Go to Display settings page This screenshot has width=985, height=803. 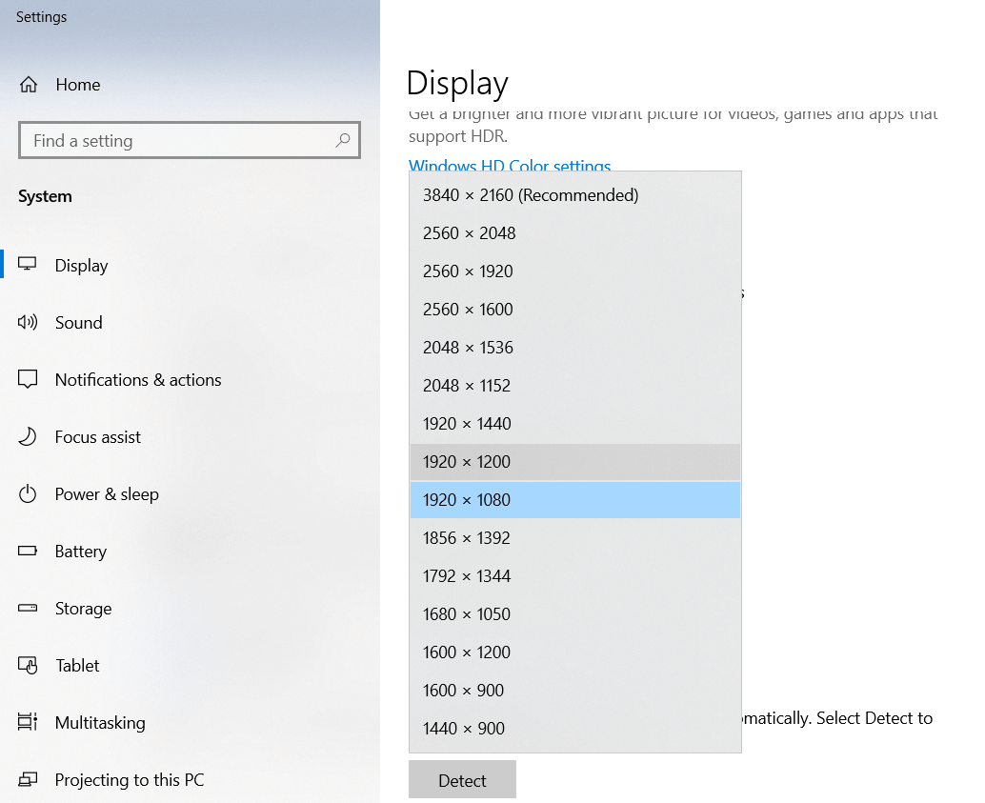(82, 266)
